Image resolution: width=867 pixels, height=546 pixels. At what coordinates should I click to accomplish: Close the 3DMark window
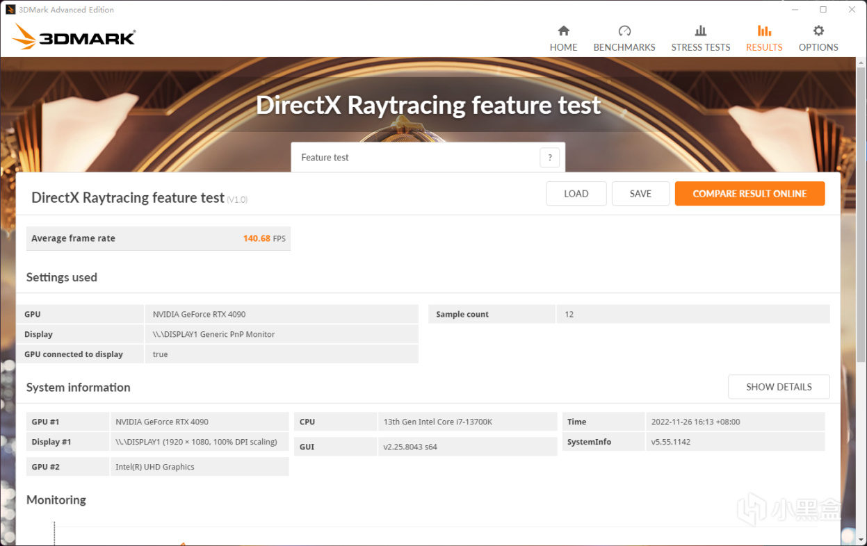click(852, 10)
